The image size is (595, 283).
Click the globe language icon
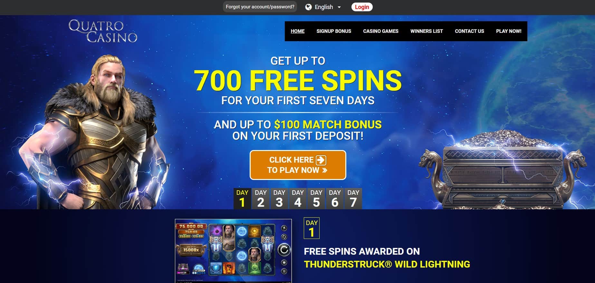click(308, 7)
